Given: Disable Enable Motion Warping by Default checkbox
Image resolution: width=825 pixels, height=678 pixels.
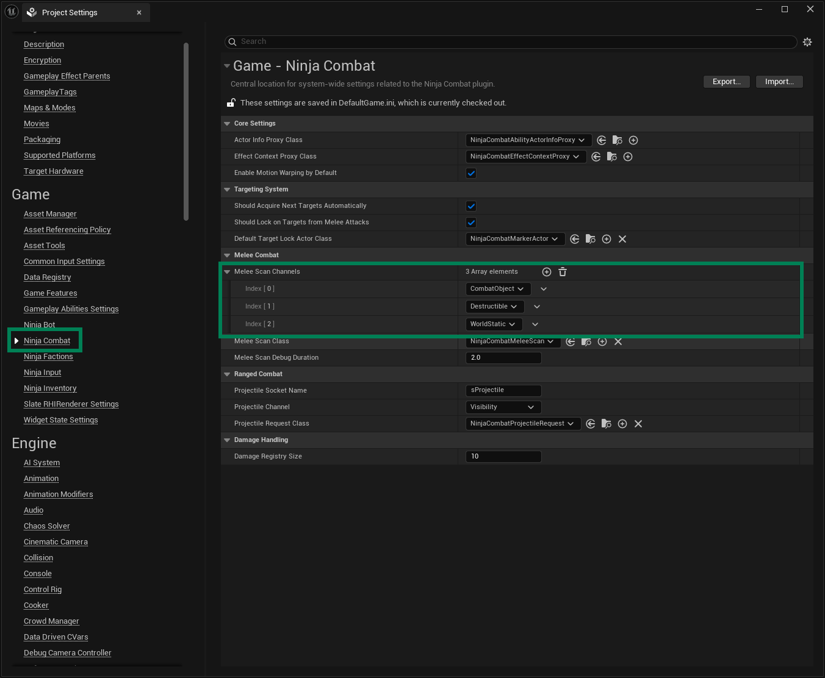Looking at the screenshot, I should pyautogui.click(x=471, y=173).
